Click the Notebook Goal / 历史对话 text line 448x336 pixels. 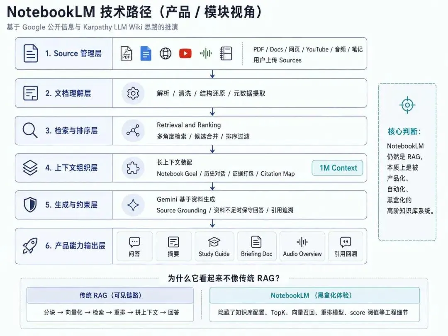[x=226, y=174]
